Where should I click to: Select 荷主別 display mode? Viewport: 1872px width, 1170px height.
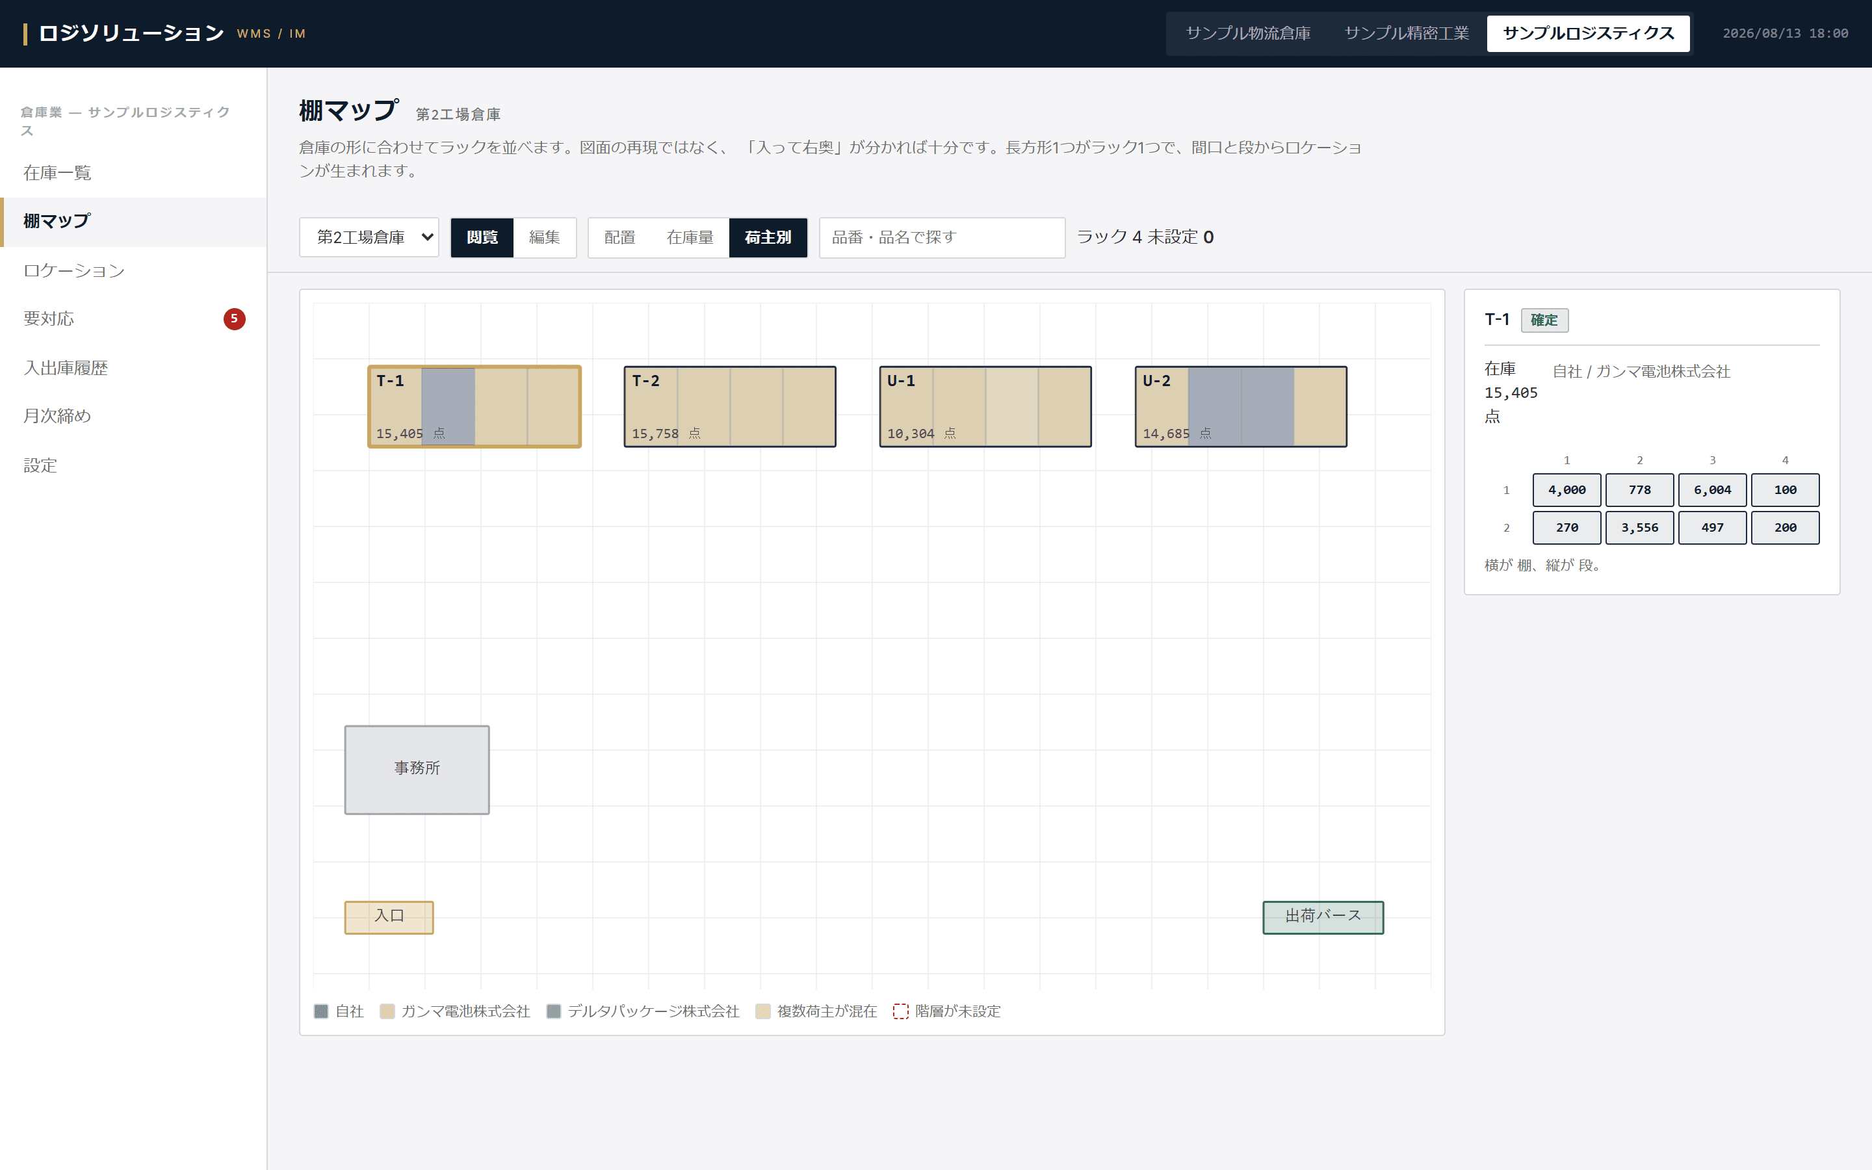click(x=768, y=237)
